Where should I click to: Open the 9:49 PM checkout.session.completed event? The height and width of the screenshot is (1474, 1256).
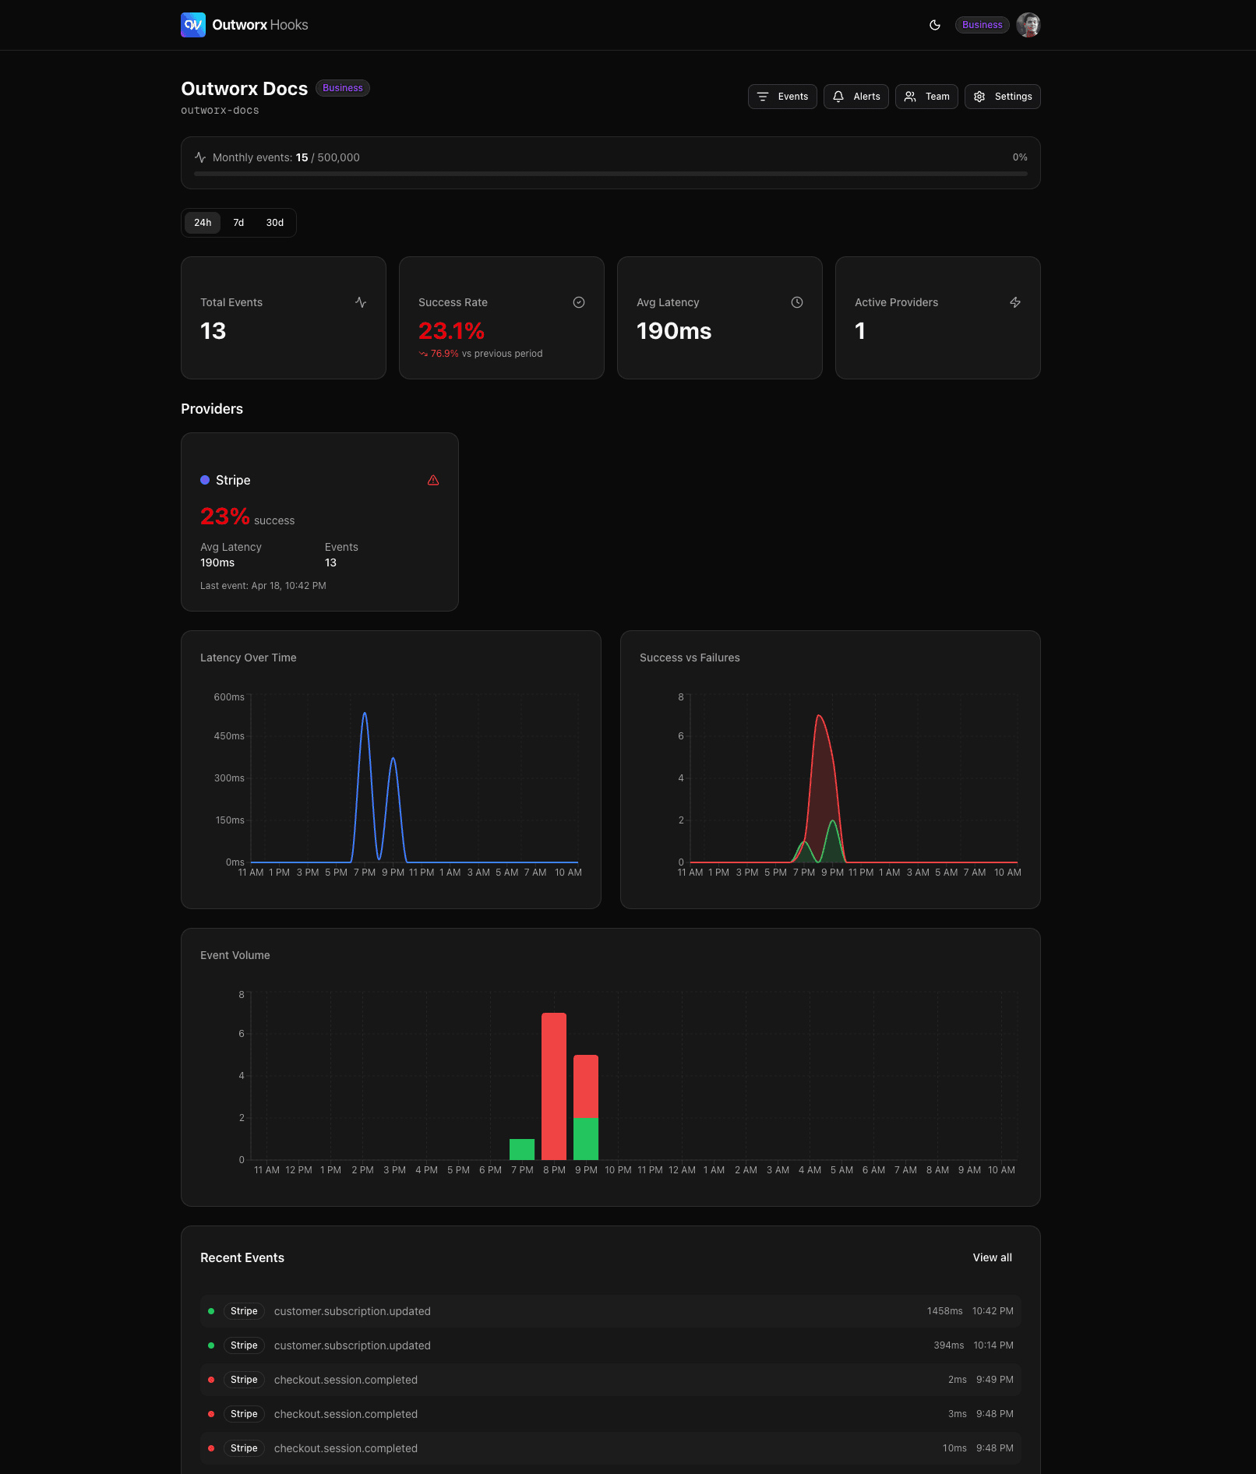(x=611, y=1380)
